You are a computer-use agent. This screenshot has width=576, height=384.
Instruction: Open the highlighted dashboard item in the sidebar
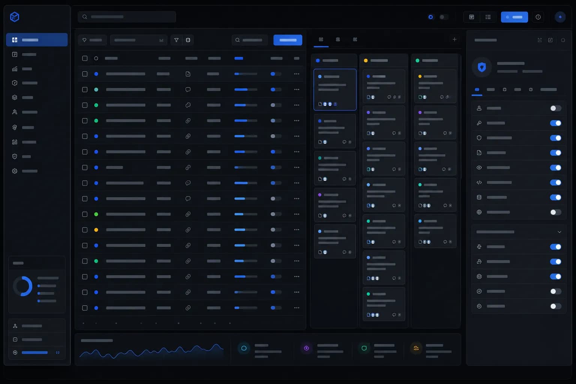(37, 40)
